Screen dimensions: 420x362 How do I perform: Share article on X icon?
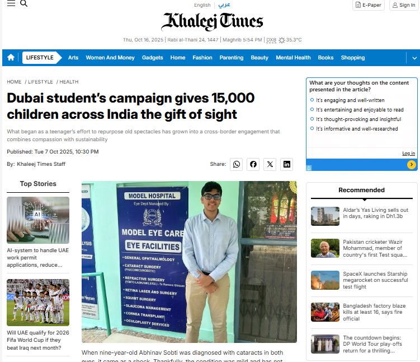270,164
